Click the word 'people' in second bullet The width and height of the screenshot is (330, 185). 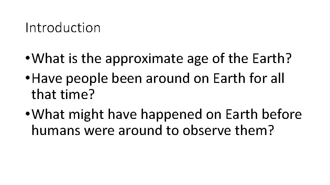(x=87, y=79)
